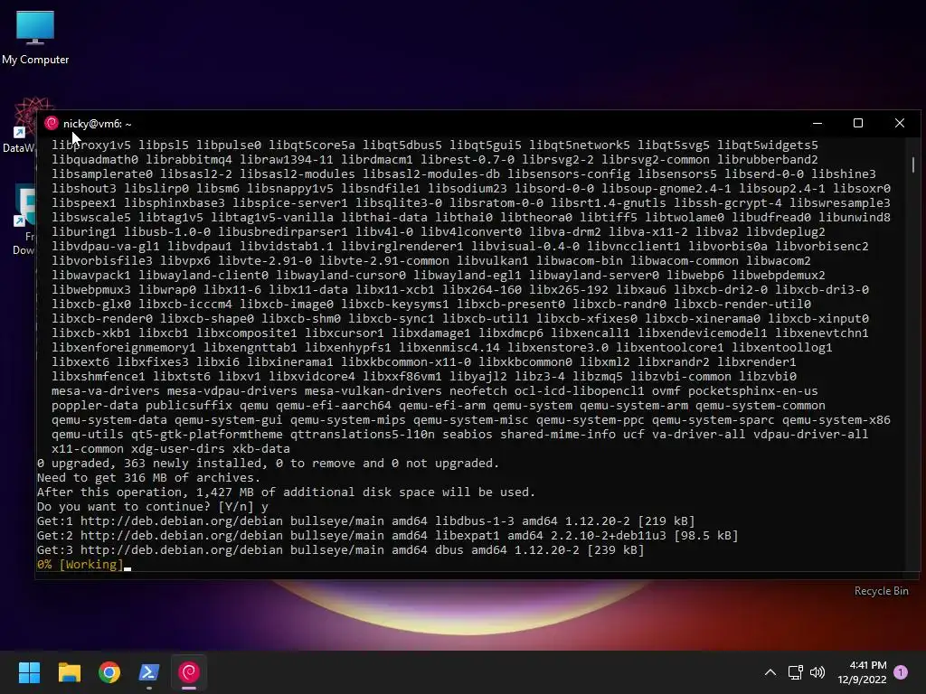Viewport: 926px width, 694px height.
Task: Open the Recycle Bin desktop label
Action: tap(881, 591)
